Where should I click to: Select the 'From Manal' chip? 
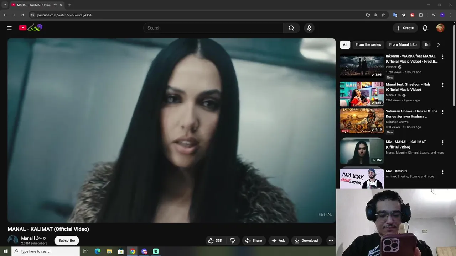click(x=403, y=44)
